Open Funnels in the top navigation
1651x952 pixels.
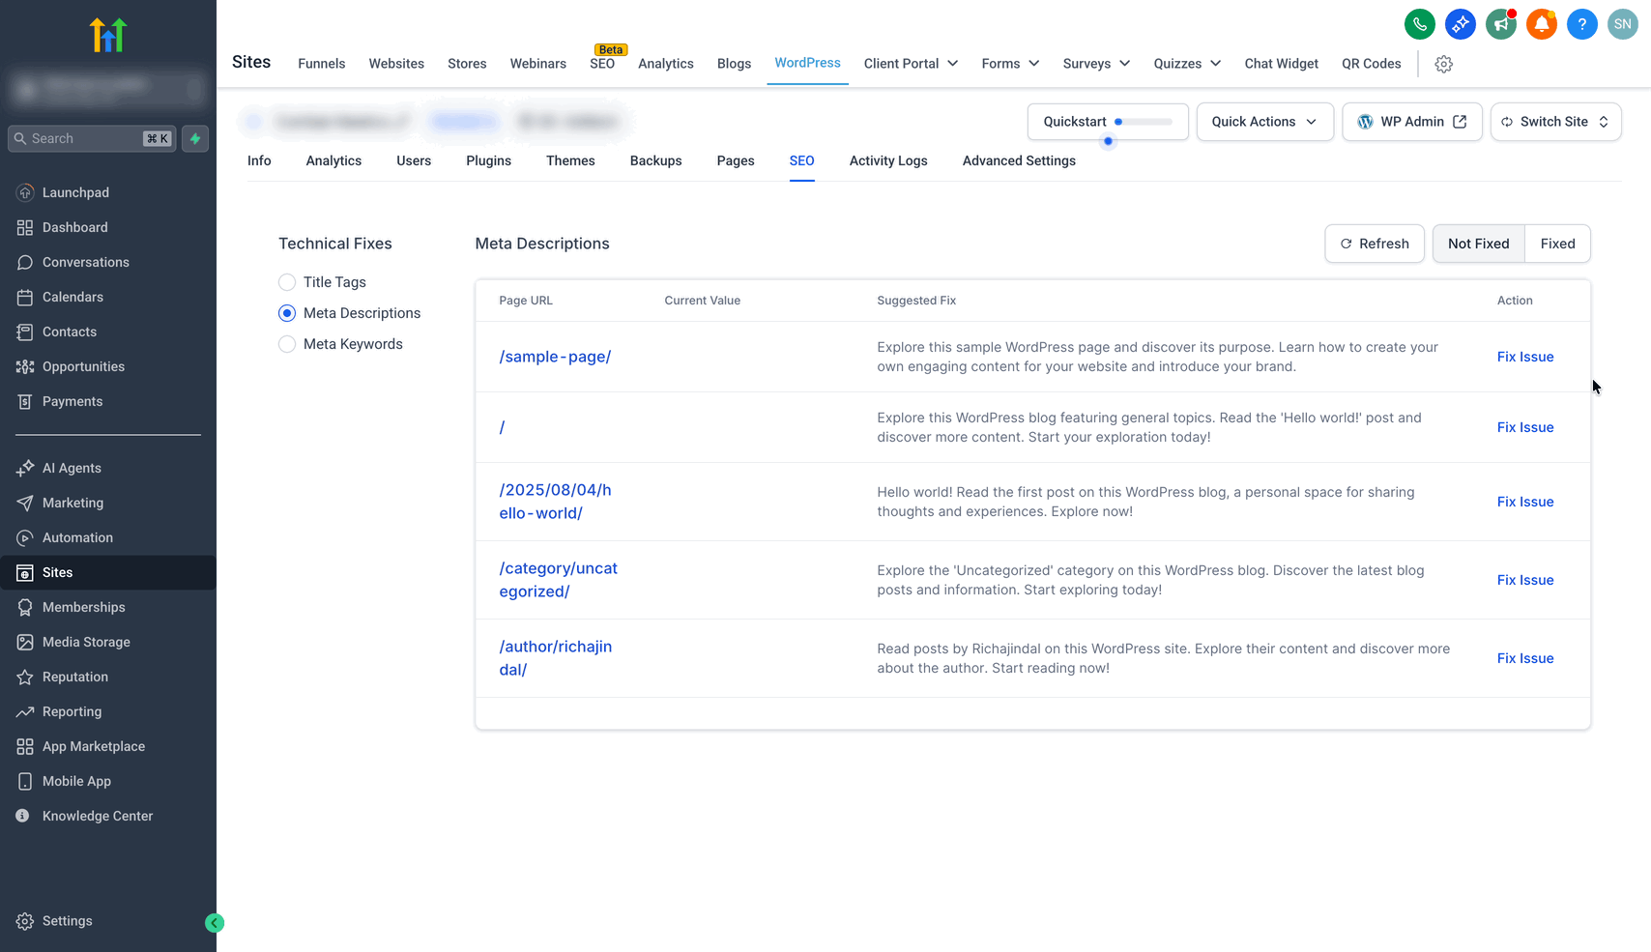321,64
